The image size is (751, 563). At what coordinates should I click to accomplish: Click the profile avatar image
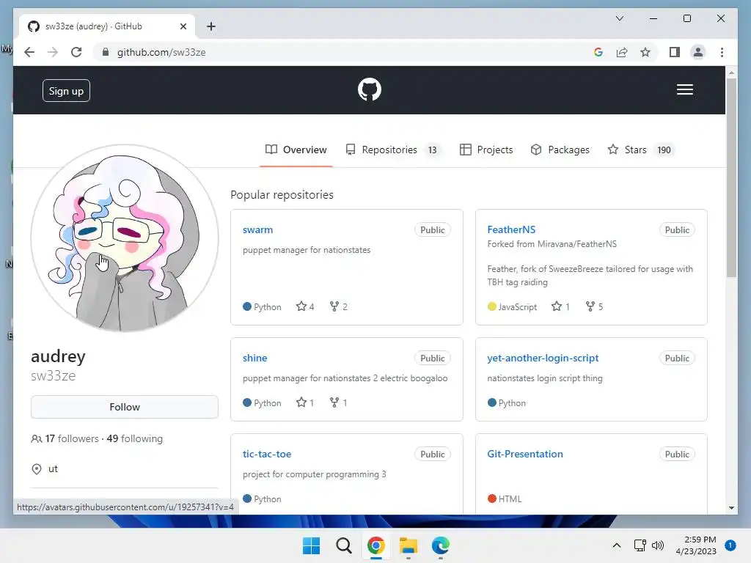point(125,238)
